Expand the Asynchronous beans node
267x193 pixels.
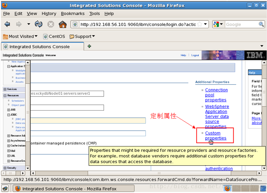(9, 141)
